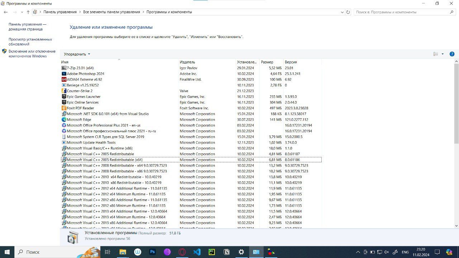The width and height of the screenshot is (459, 258).
Task: Go up one level with the up arrow
Action: (x=28, y=12)
